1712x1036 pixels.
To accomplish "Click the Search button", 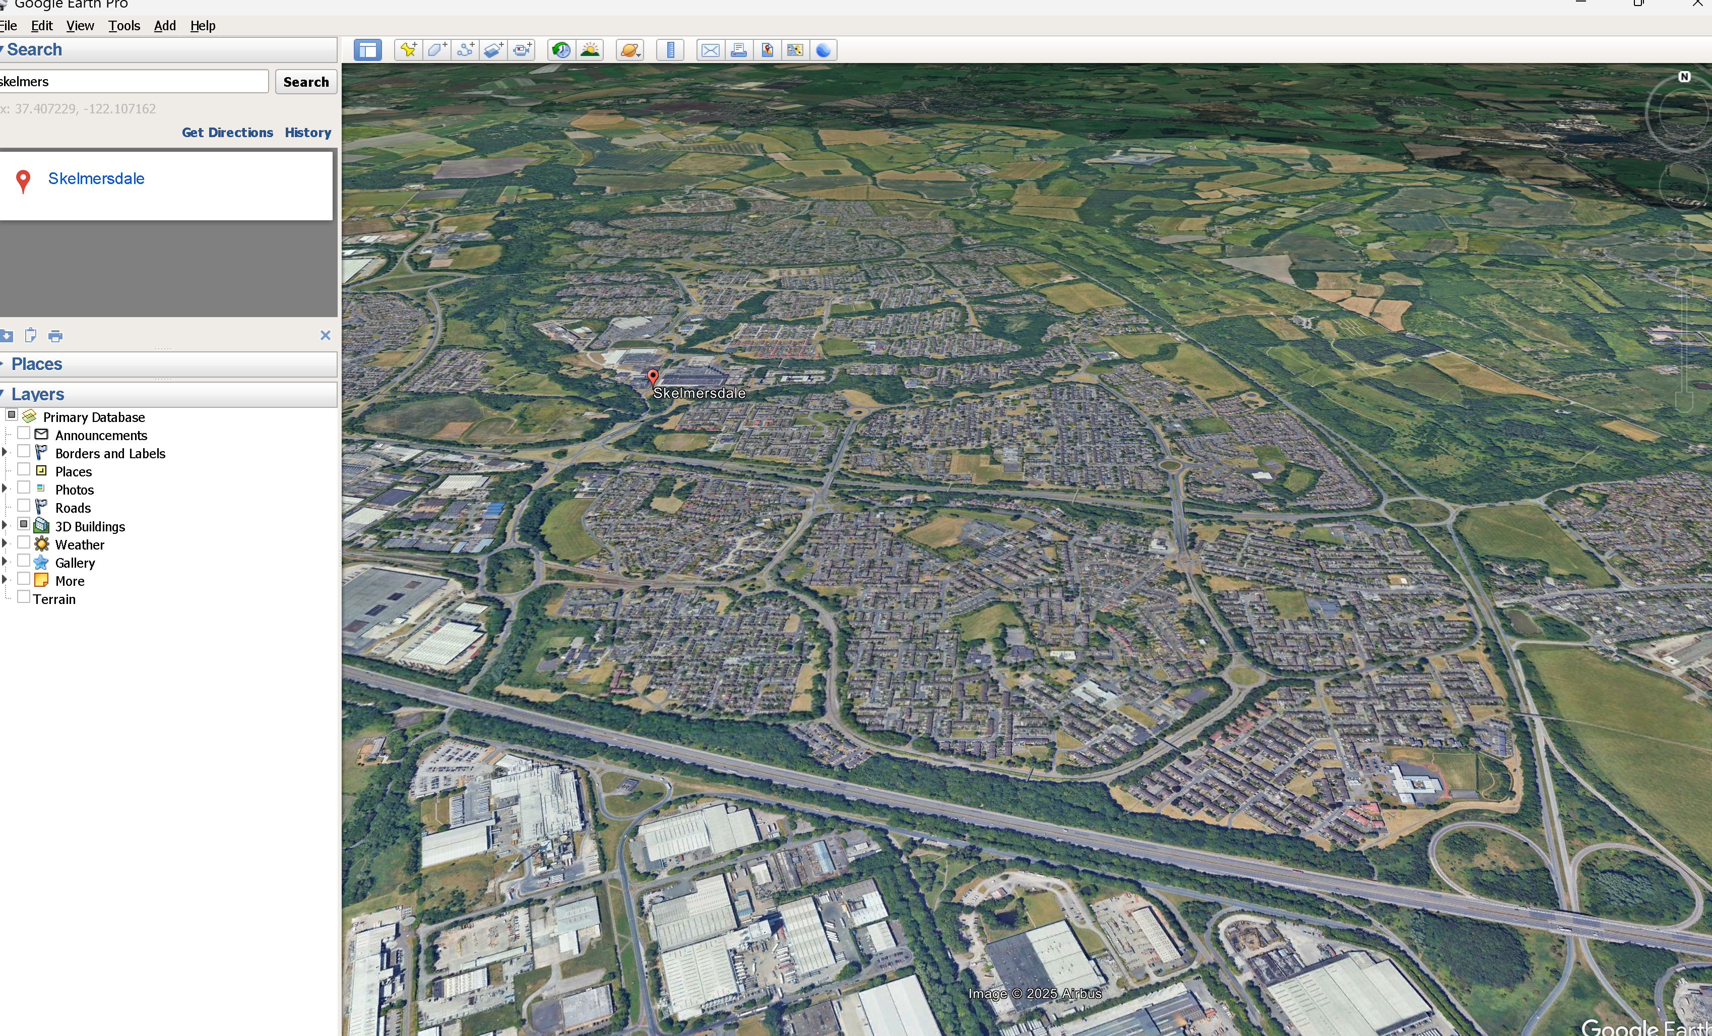I will (x=306, y=82).
